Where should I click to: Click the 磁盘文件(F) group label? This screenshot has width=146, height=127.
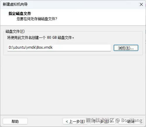[15, 31]
